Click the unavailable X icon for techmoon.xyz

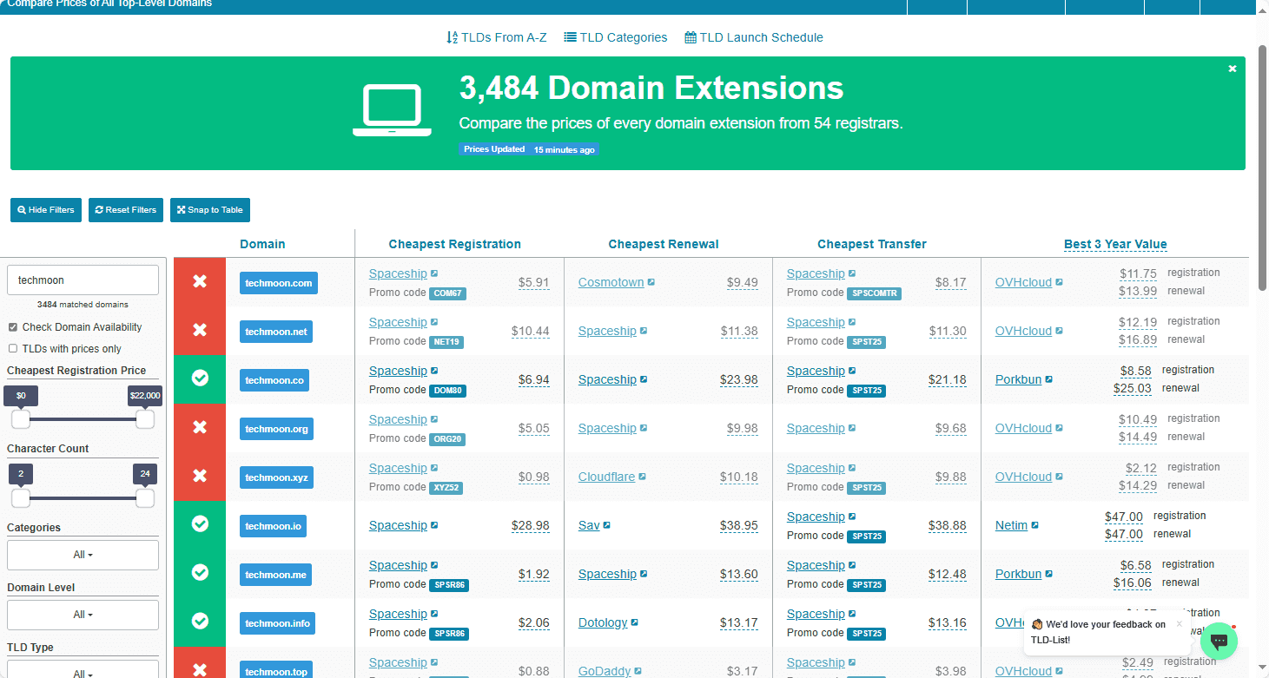coord(200,477)
